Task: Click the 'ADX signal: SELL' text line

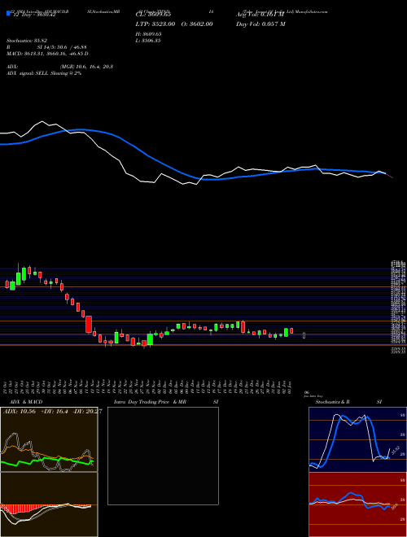Action: tap(44, 73)
